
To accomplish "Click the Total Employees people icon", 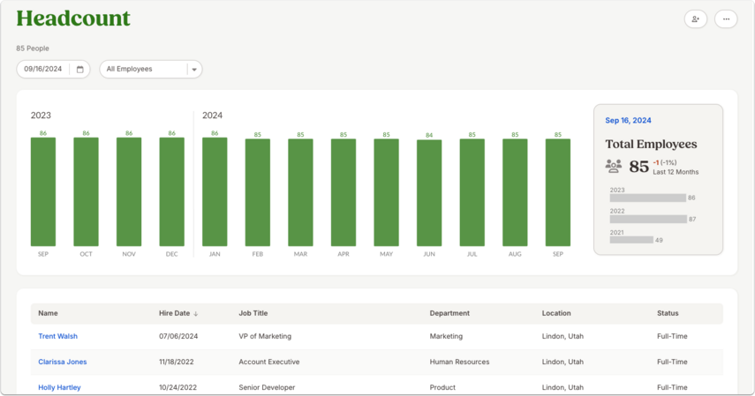I will 614,166.
